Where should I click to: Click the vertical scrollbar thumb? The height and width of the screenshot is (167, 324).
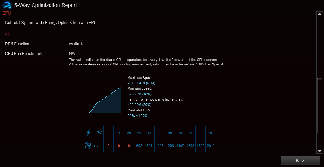coord(320,105)
